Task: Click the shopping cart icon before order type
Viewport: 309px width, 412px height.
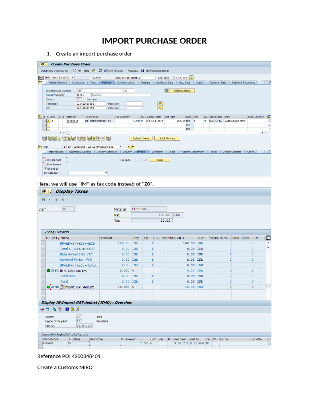Action: coord(41,78)
